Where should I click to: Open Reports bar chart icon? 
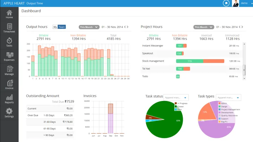(x=9, y=99)
